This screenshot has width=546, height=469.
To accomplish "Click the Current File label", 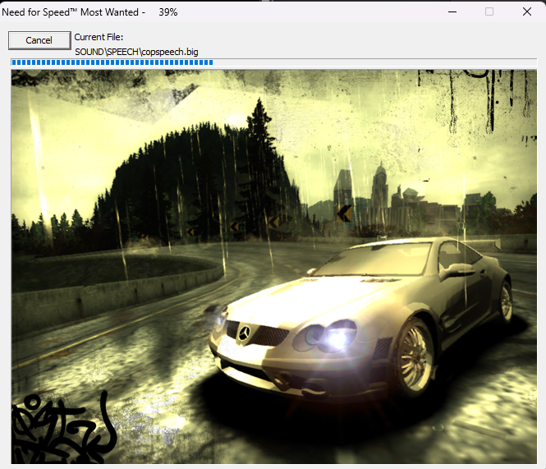I will 99,37.
